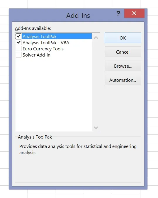
Task: Select the Solver Add-in entry text
Action: tap(36, 55)
